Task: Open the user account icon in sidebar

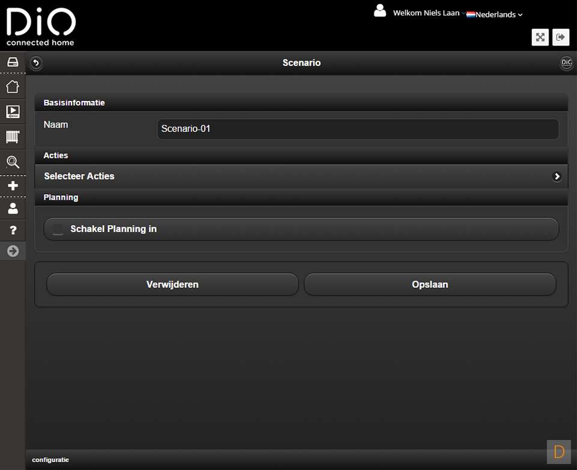Action: (13, 209)
